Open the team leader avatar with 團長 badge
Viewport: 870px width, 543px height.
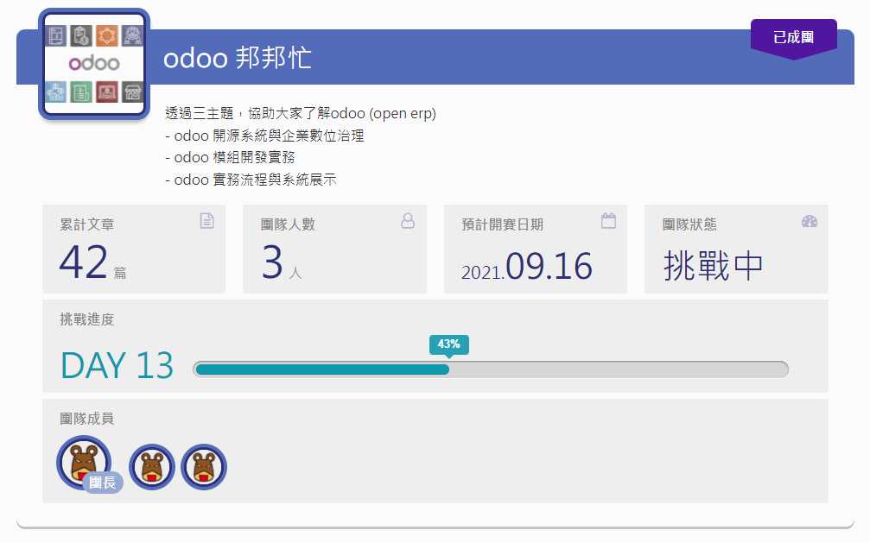coord(83,462)
